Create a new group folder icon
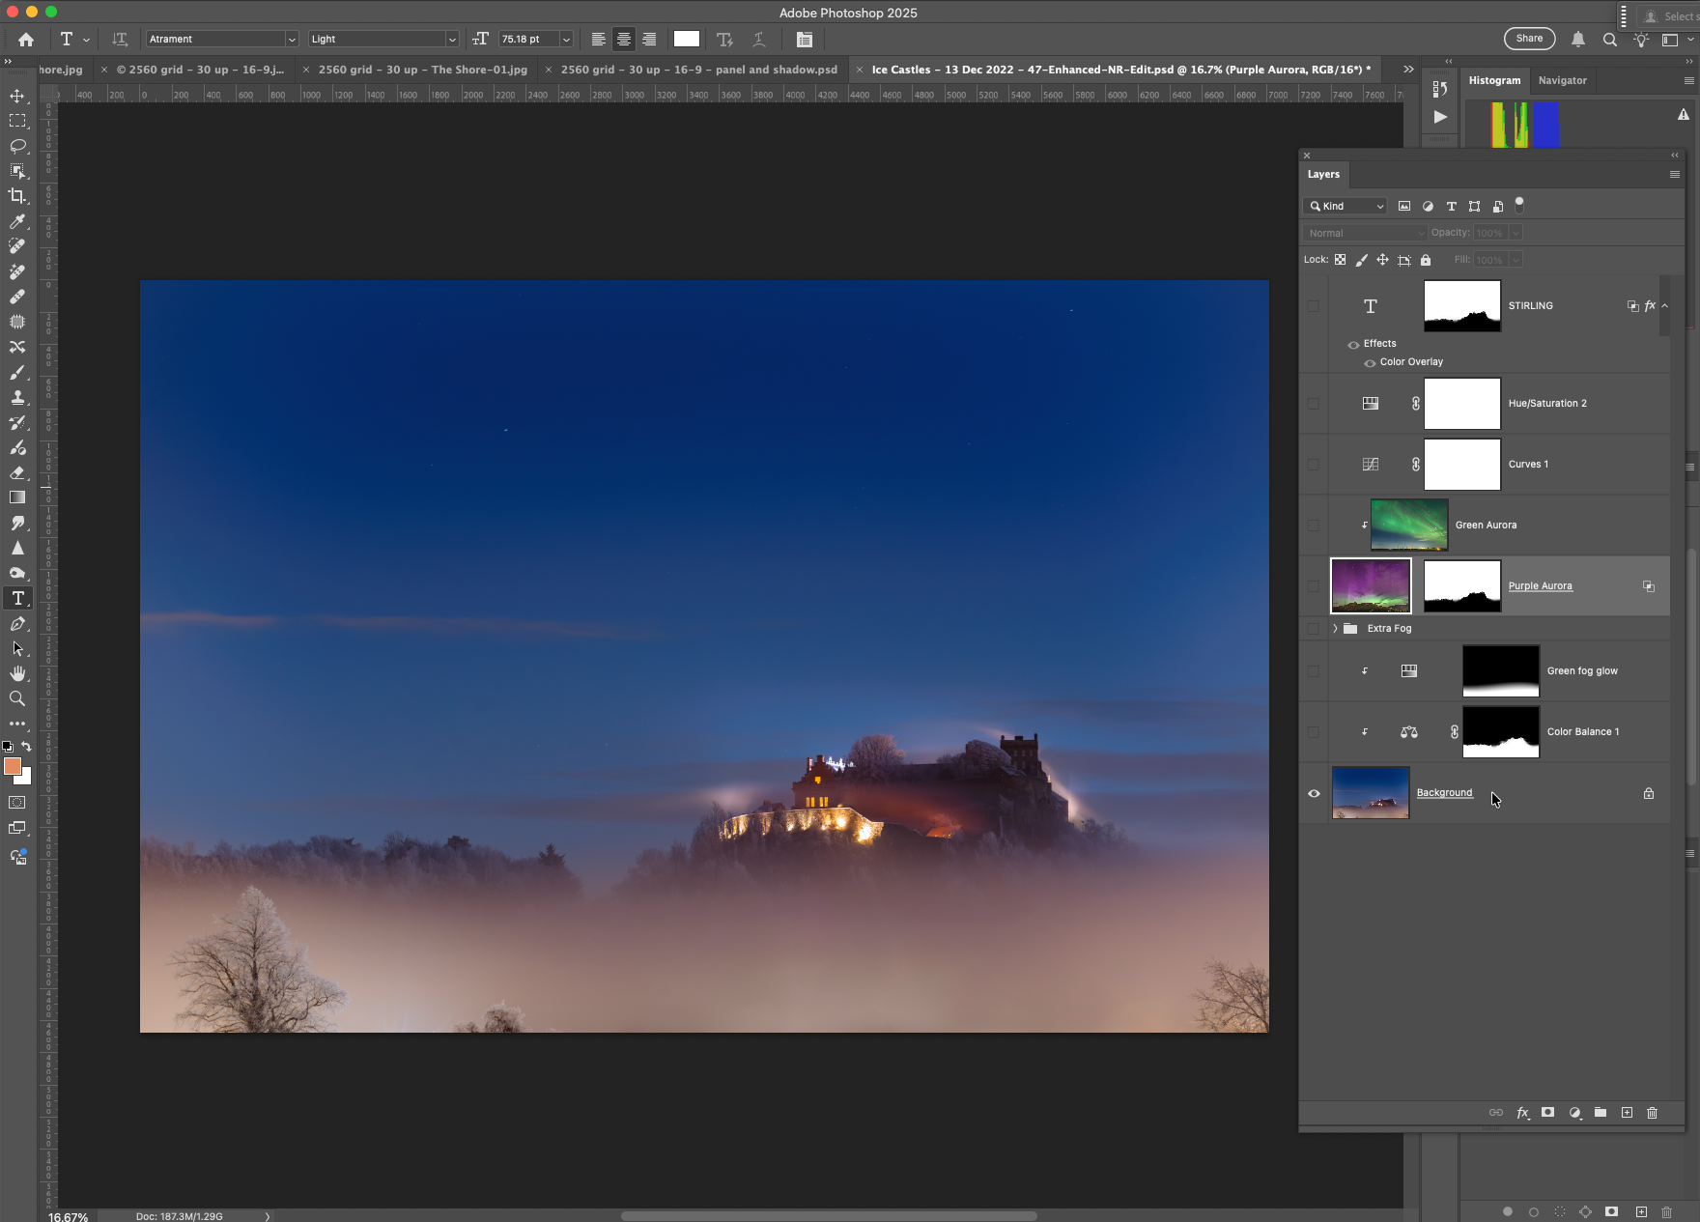The height and width of the screenshot is (1222, 1700). [x=1601, y=1113]
